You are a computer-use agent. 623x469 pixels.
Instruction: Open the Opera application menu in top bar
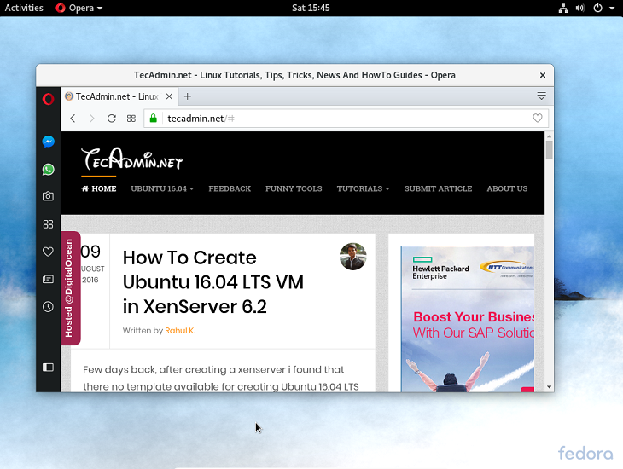click(79, 8)
